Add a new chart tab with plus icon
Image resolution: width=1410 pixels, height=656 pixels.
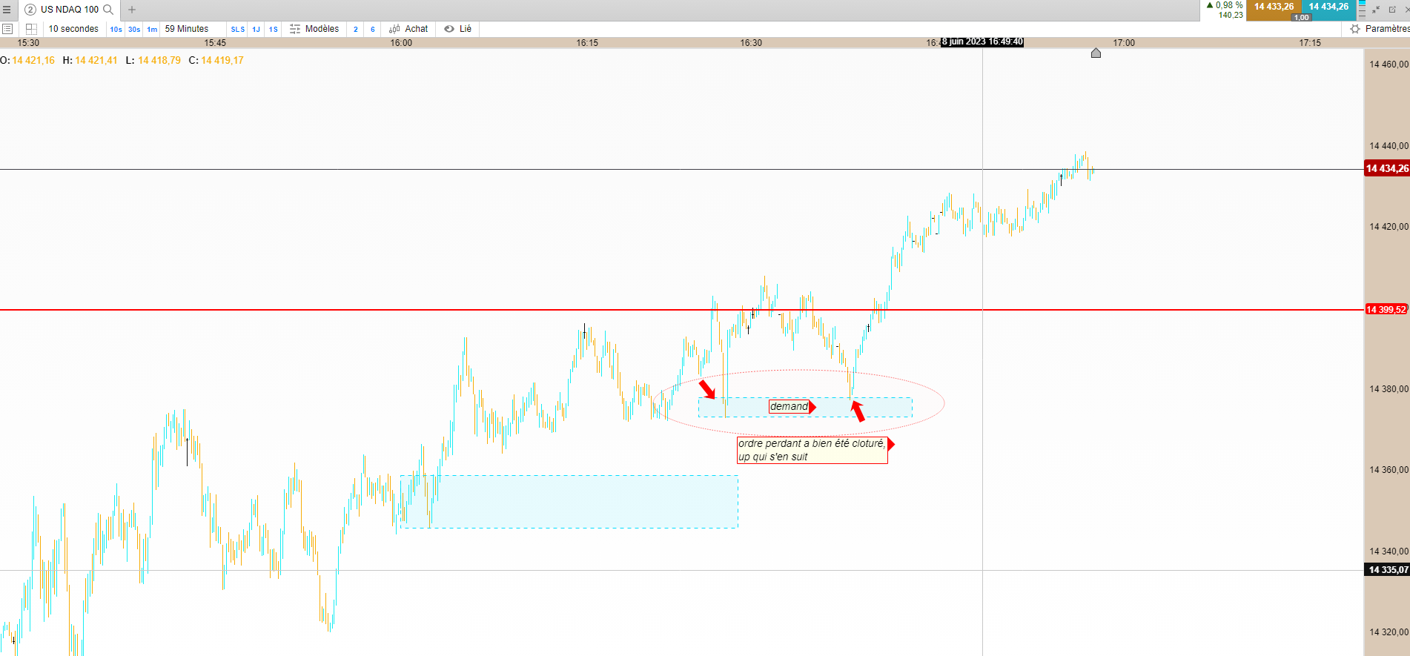click(x=132, y=10)
